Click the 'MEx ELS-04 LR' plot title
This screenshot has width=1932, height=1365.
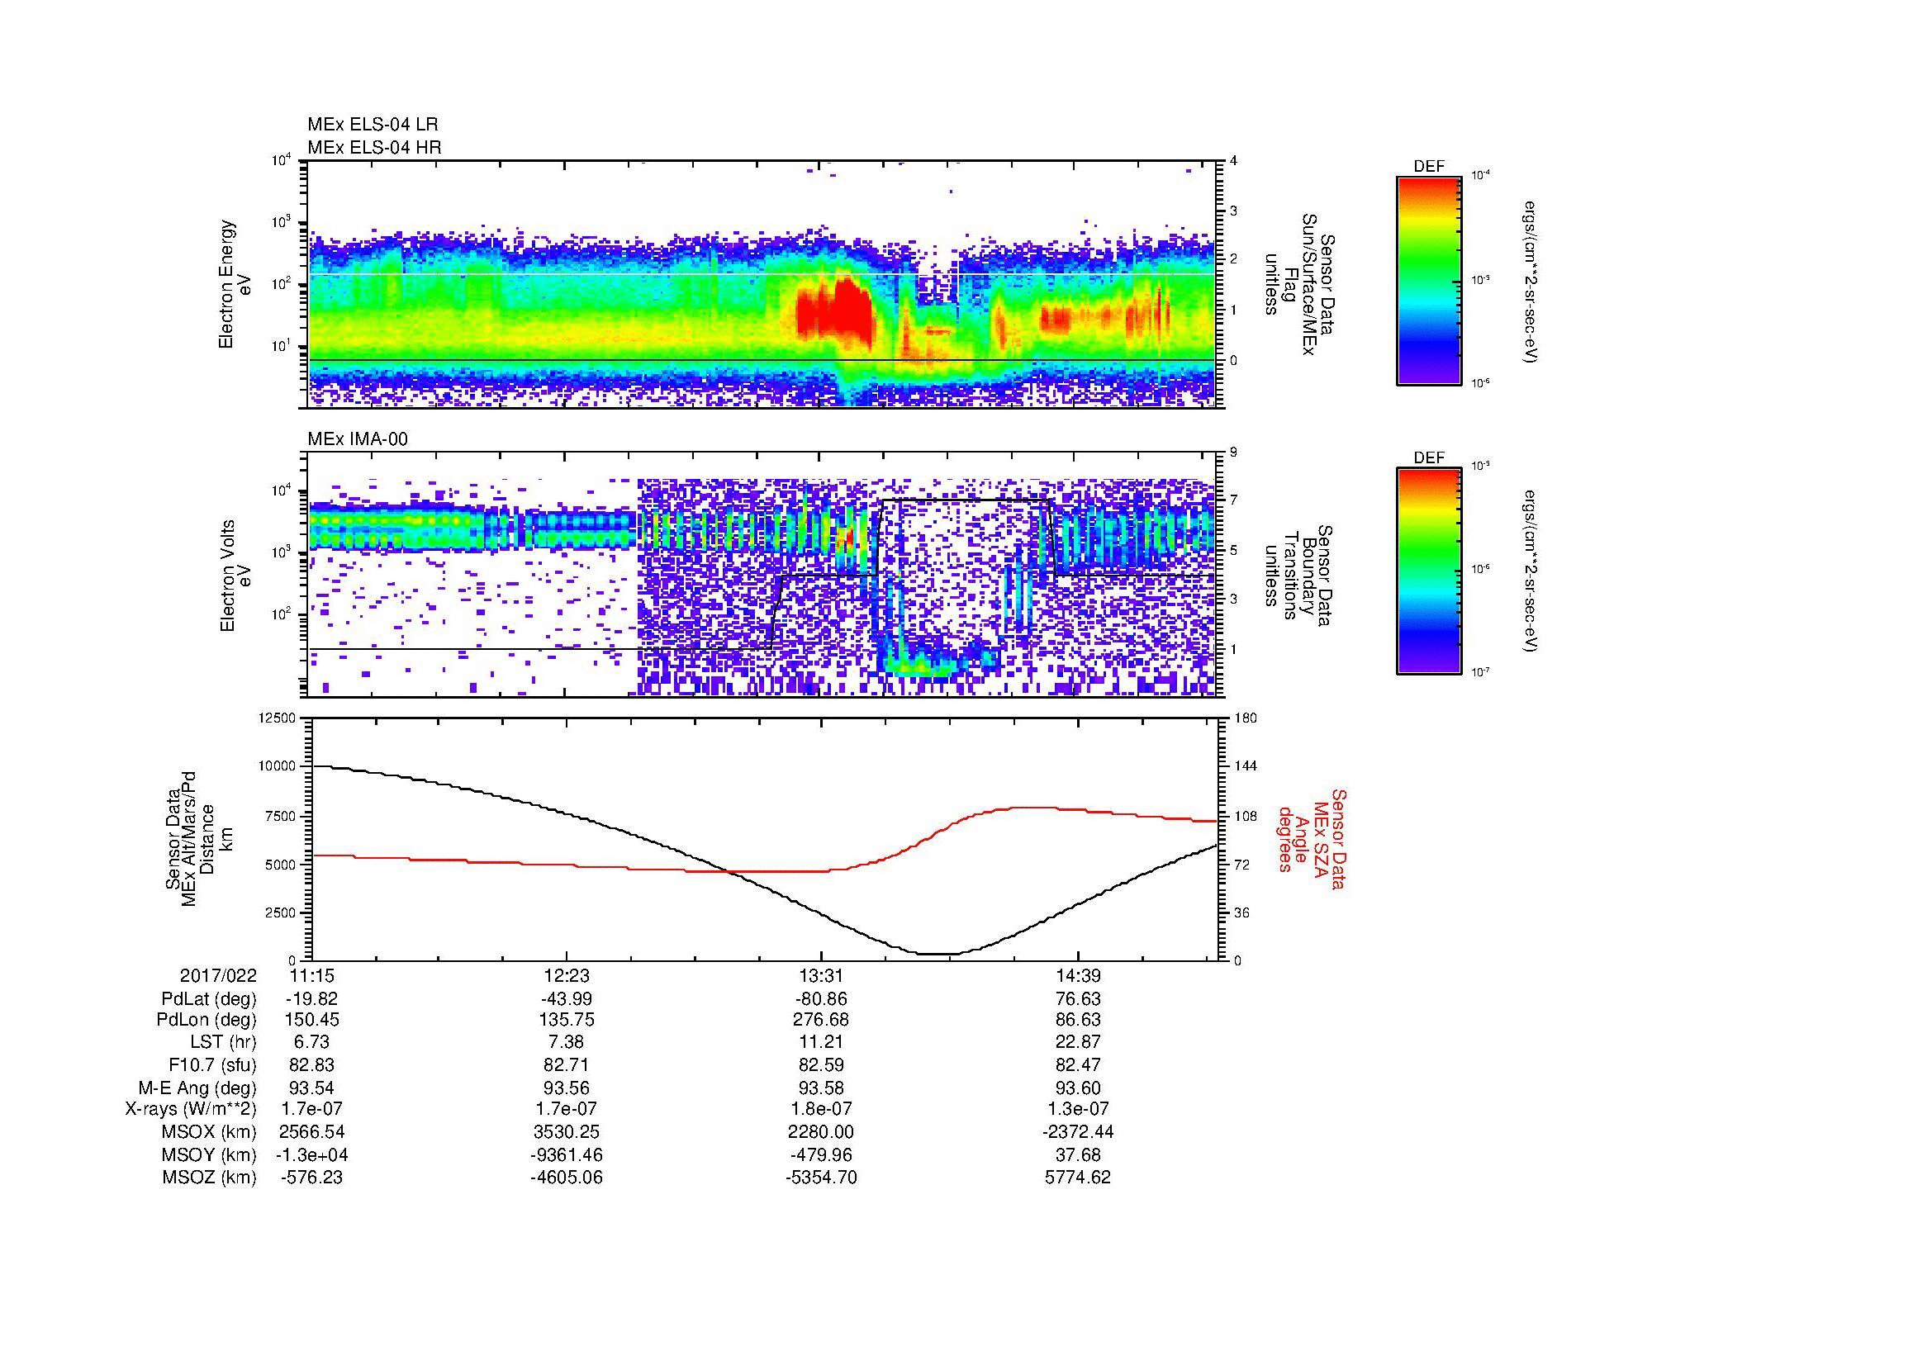coord(373,125)
